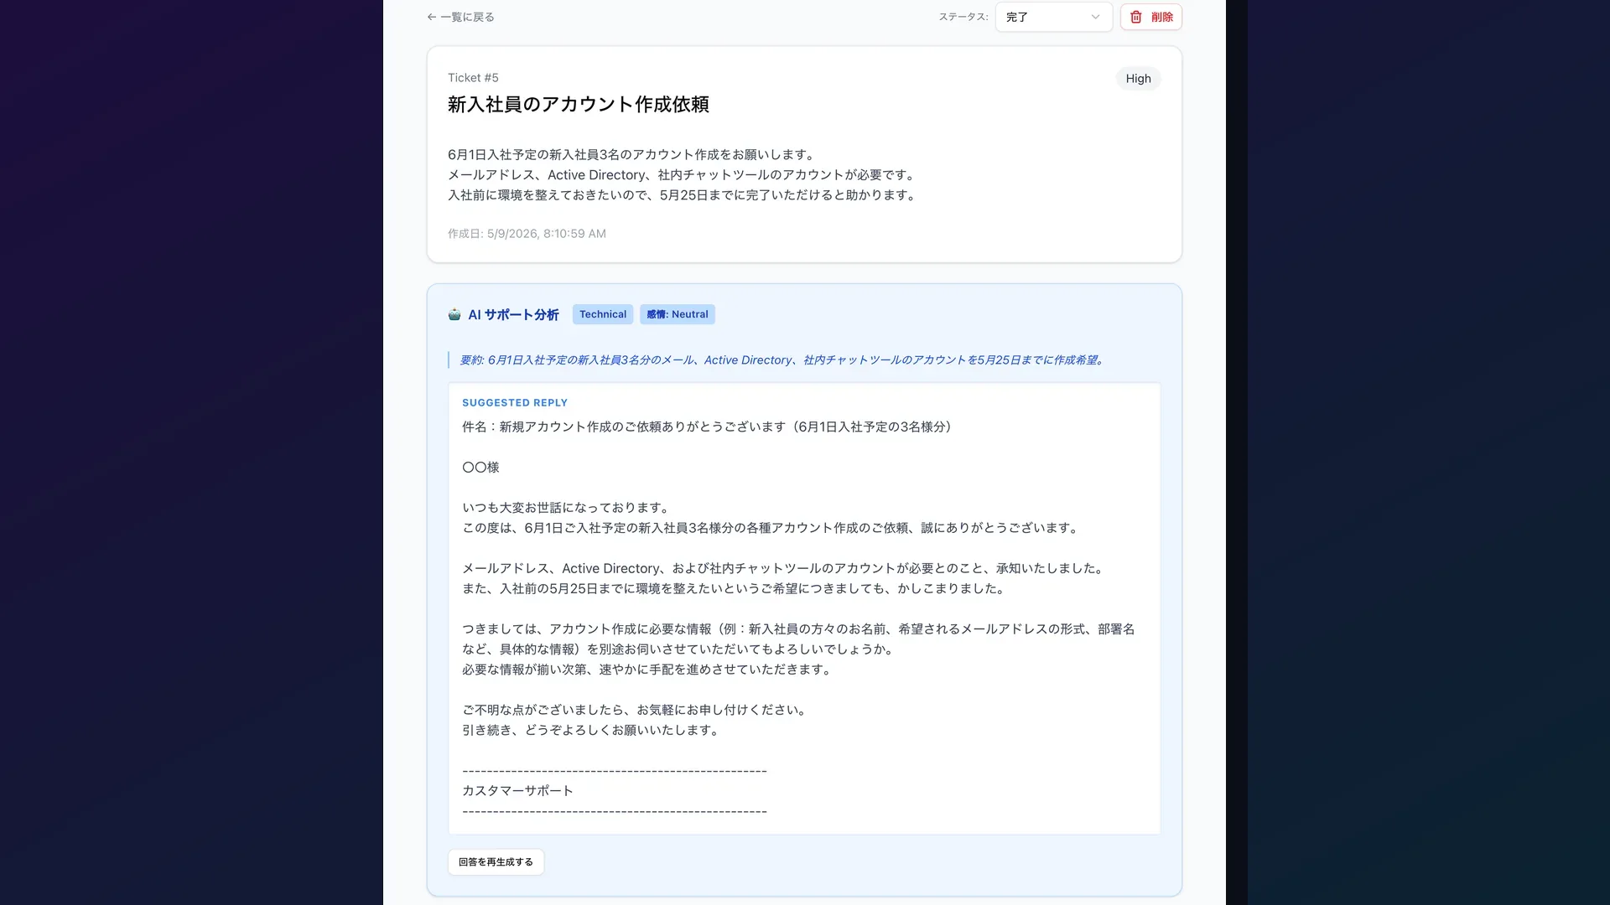Click the カスタマーサポート signature line
This screenshot has height=905, width=1610.
(x=517, y=791)
